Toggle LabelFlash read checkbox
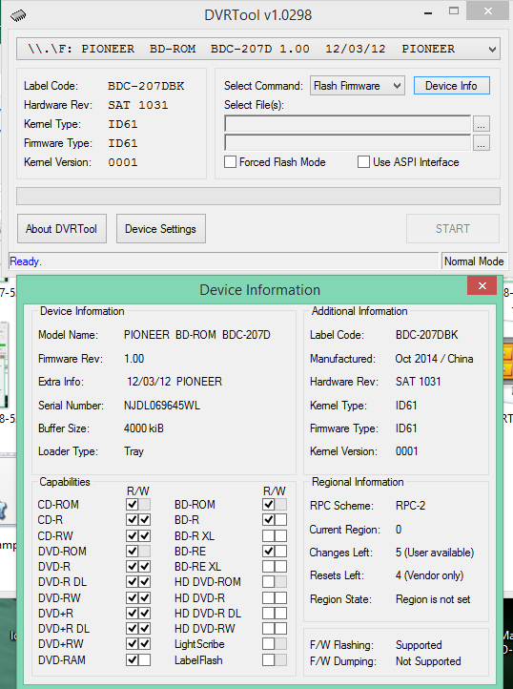 (x=268, y=660)
